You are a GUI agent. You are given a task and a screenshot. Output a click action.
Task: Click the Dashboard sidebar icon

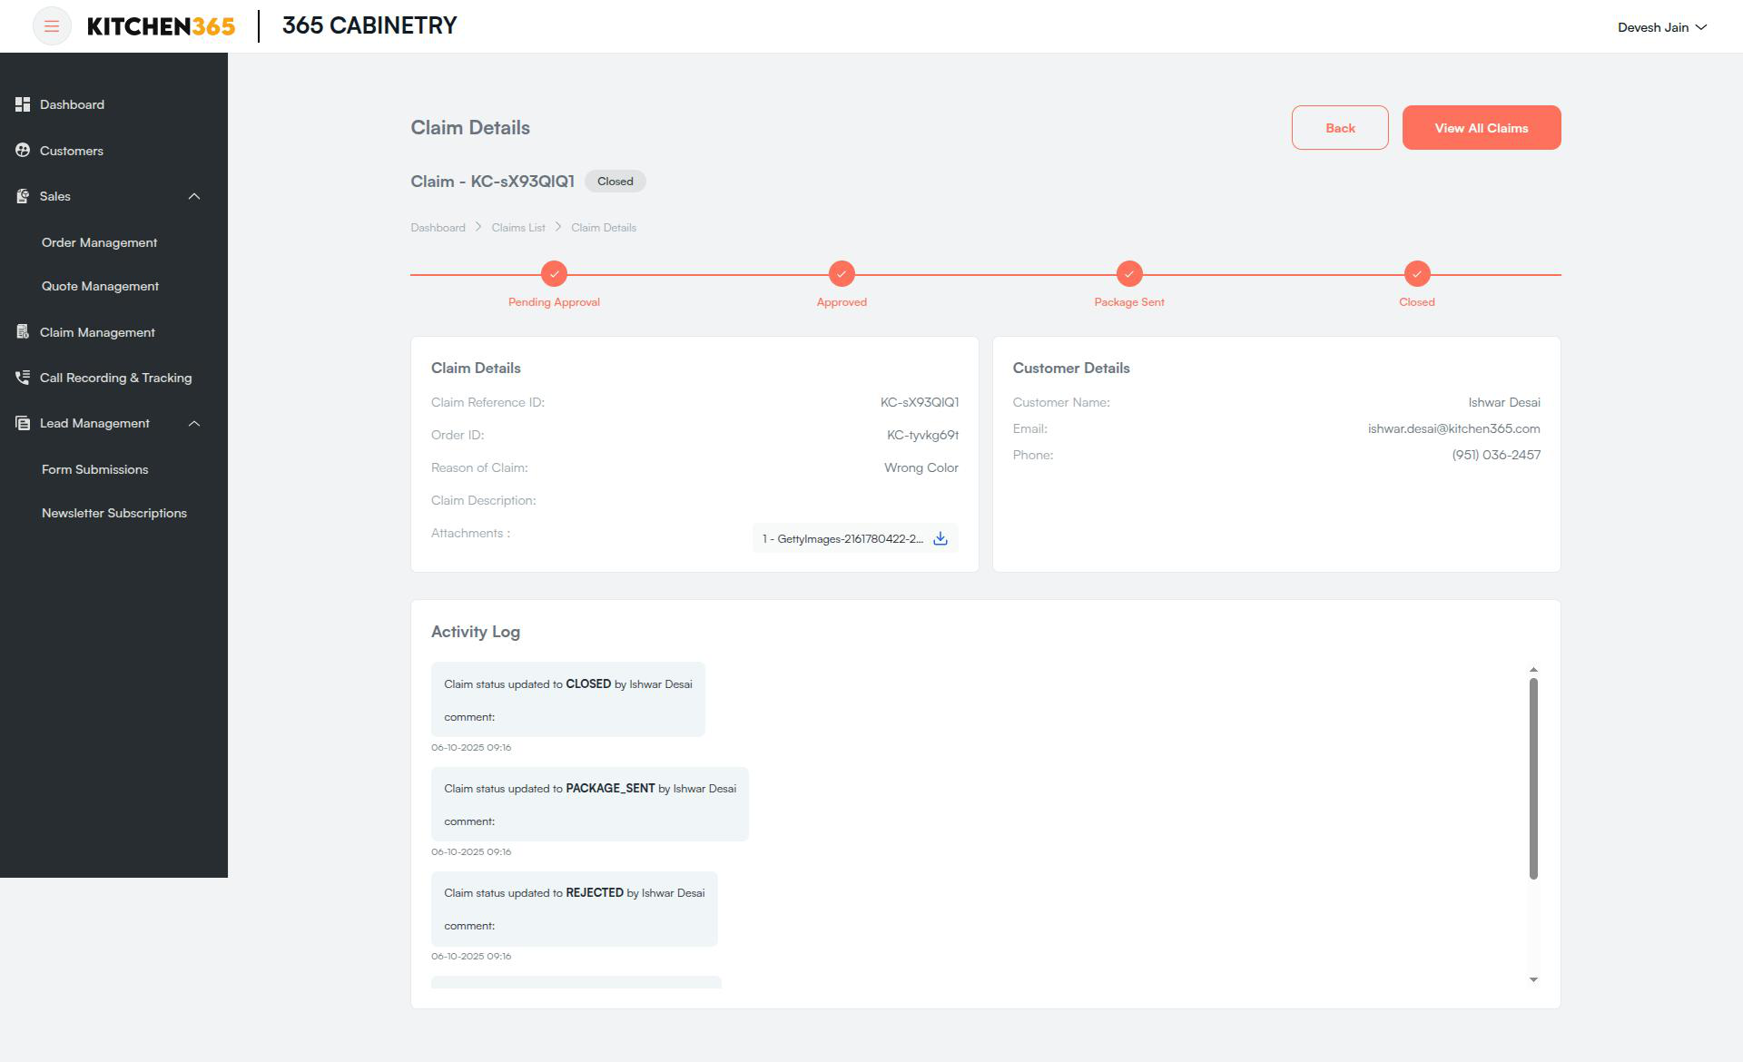[23, 104]
